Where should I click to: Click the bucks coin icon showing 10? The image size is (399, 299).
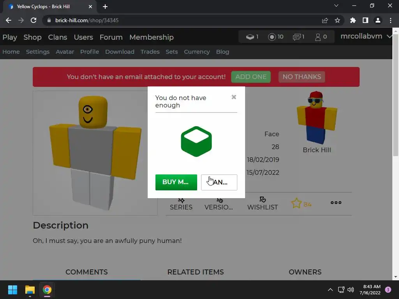point(275,37)
